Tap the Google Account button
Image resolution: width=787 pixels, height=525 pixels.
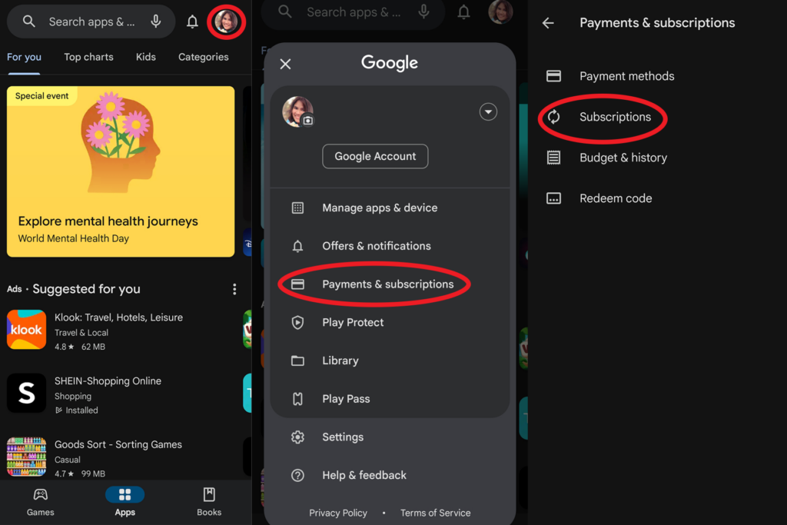tap(375, 156)
